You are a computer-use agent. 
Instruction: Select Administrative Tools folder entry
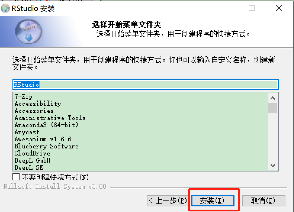point(50,118)
